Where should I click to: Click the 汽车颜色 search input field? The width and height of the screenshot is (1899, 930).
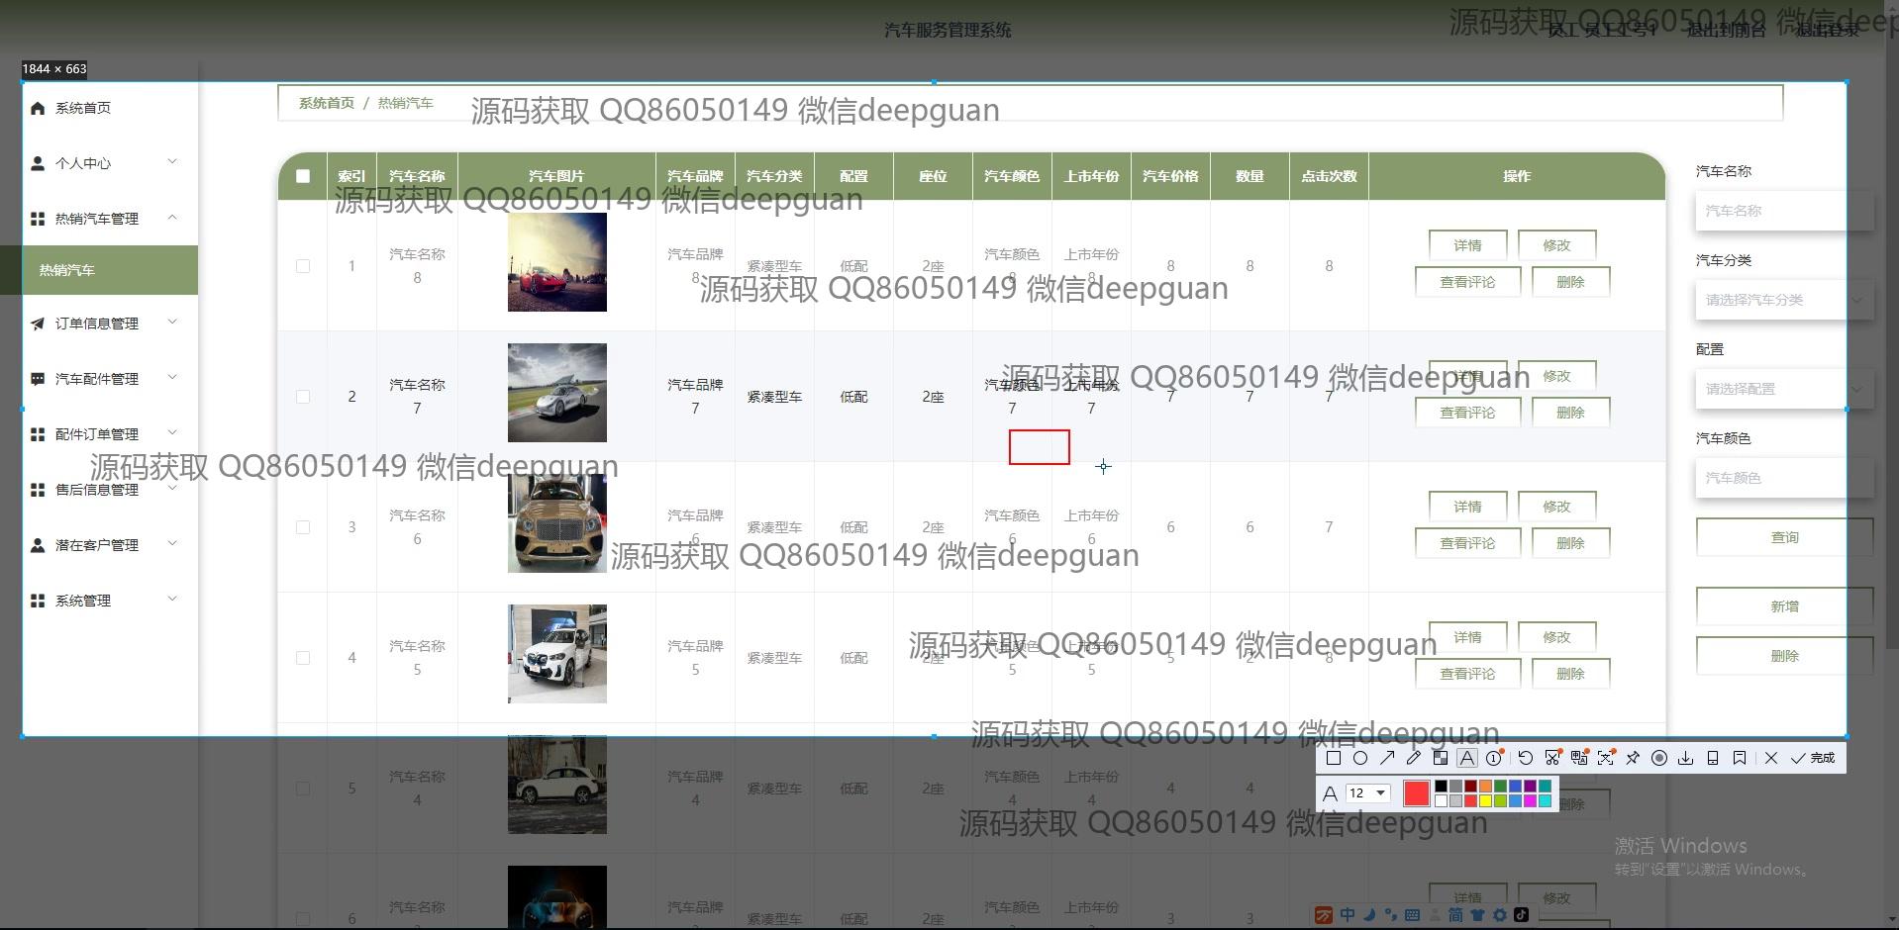click(x=1784, y=478)
